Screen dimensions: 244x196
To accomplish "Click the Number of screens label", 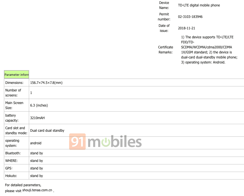I will coord(13,93).
